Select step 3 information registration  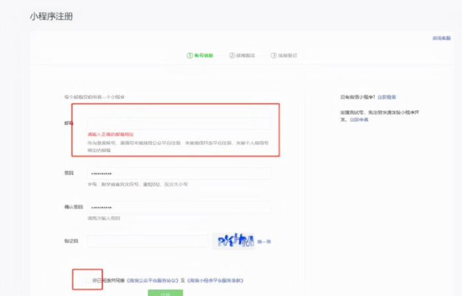(284, 55)
